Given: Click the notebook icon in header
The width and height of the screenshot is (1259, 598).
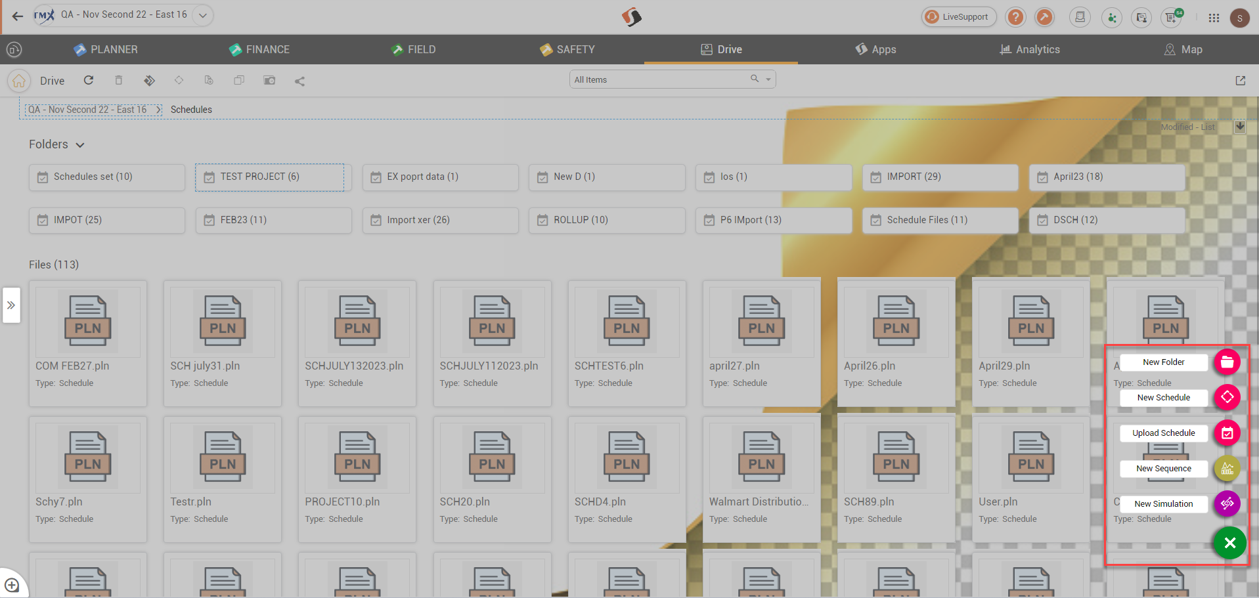Looking at the screenshot, I should (x=1080, y=17).
